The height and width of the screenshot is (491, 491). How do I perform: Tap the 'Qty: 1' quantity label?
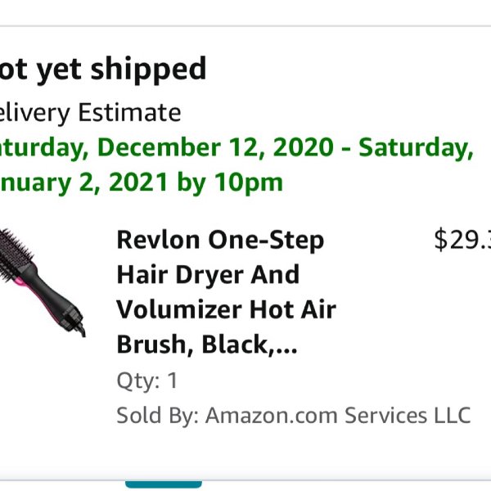coord(147,381)
